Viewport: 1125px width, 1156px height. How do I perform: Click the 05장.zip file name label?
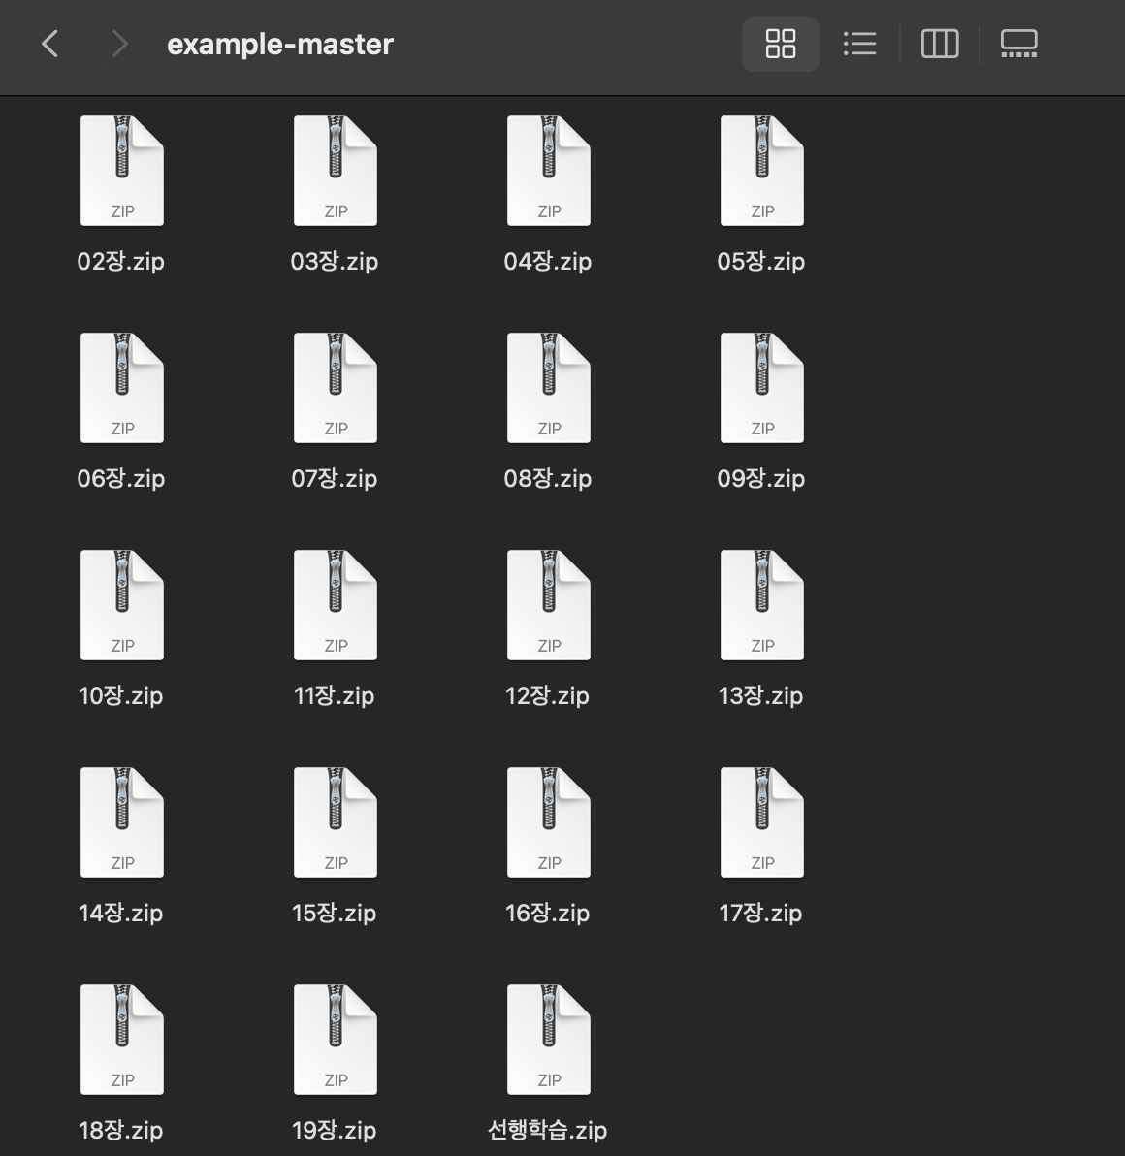click(761, 261)
